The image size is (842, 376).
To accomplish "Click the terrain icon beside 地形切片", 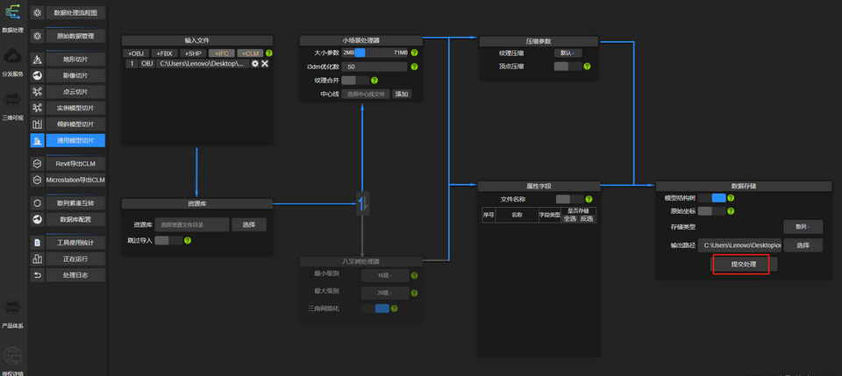I will [37, 59].
